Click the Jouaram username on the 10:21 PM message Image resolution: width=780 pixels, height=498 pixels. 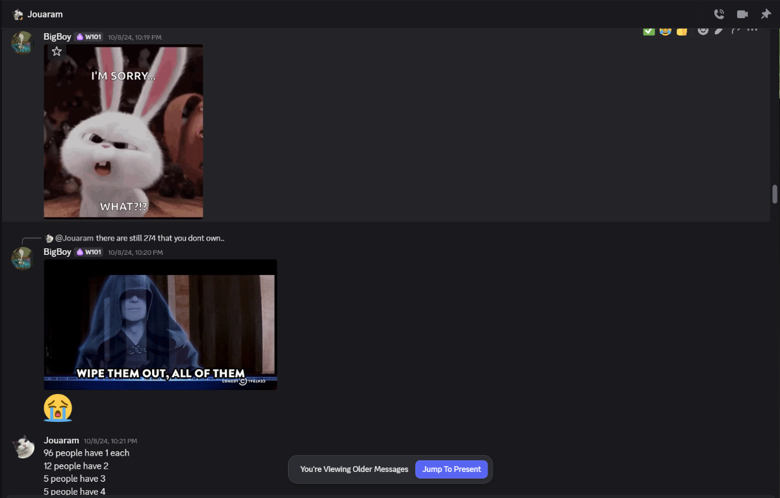point(61,440)
